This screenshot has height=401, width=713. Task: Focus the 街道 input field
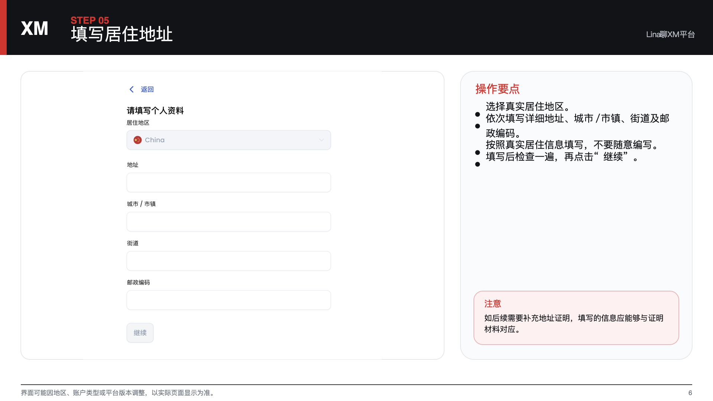pos(229,261)
